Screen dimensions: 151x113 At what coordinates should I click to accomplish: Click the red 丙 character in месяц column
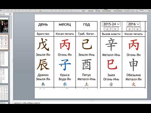click(x=65, y=45)
